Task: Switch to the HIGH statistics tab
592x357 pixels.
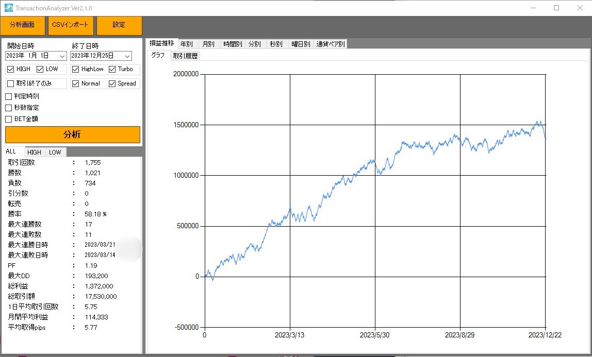Action: [35, 152]
